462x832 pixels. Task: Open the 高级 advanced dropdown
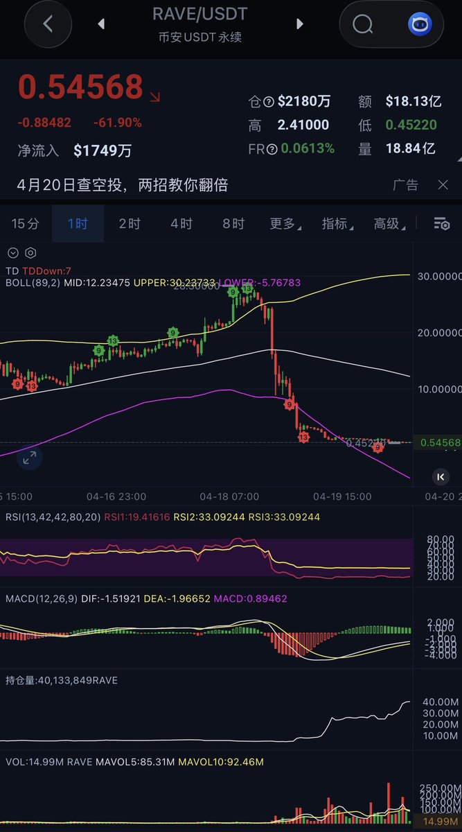[389, 223]
